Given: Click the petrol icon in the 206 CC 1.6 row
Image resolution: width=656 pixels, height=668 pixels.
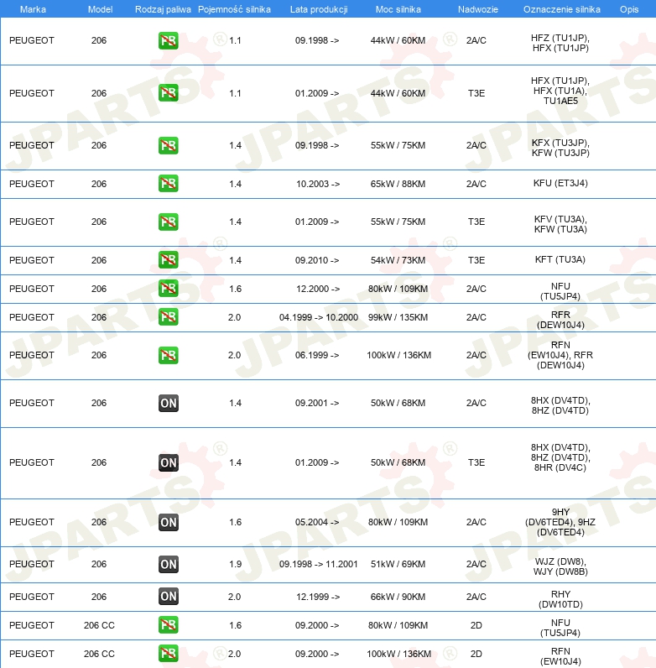Looking at the screenshot, I should click(169, 625).
